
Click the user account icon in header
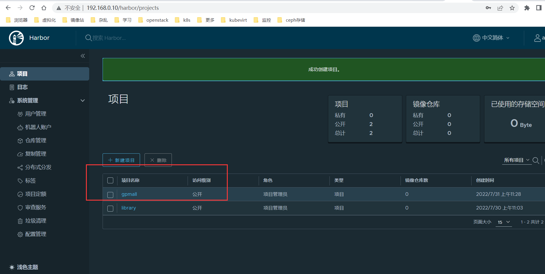coord(538,38)
